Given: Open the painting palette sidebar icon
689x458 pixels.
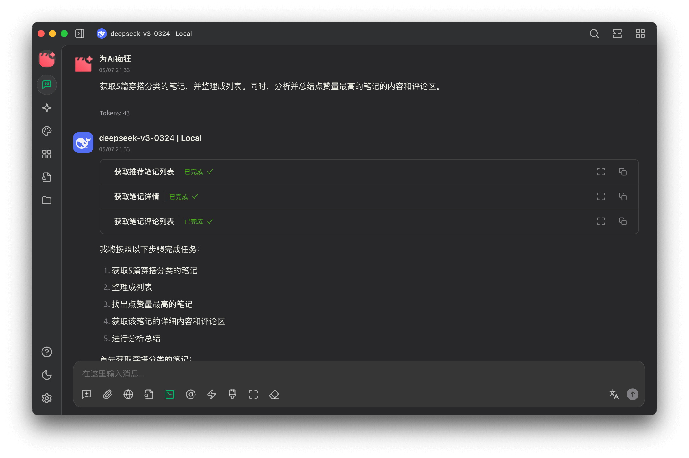Looking at the screenshot, I should pyautogui.click(x=47, y=131).
